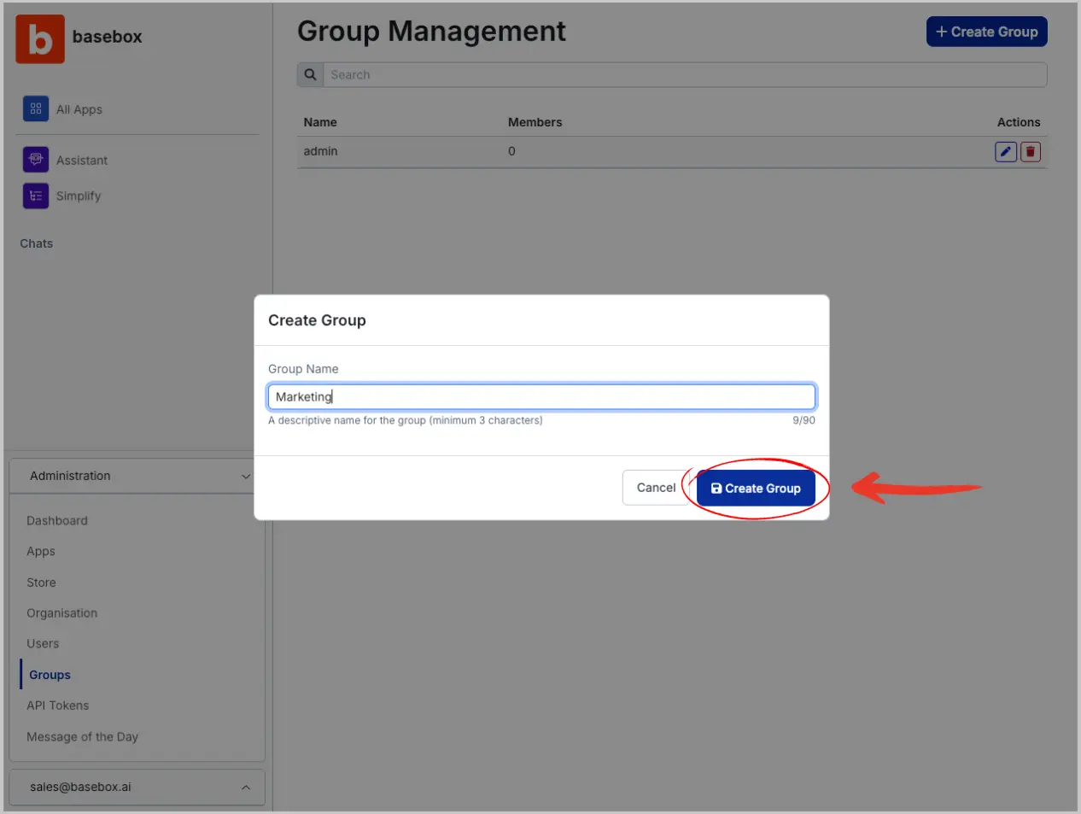Open the Simplify app icon

pos(36,196)
